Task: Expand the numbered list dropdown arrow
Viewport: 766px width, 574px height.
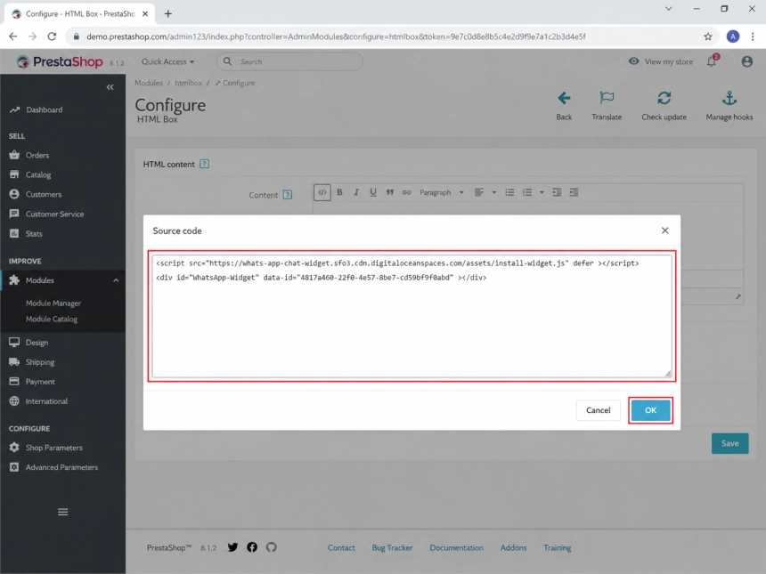Action: (542, 192)
